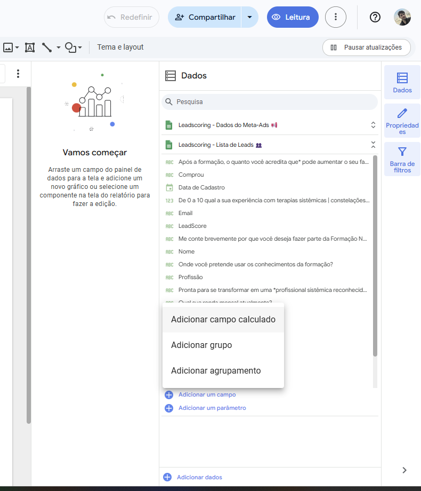Expand the Leadscoring - Dados do Meta-Ads source
Image resolution: width=421 pixels, height=491 pixels.
[x=373, y=125]
